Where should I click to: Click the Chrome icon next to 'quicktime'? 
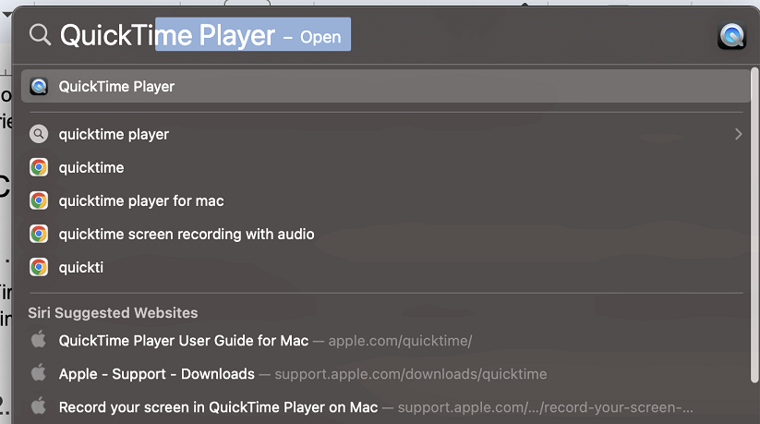(39, 167)
